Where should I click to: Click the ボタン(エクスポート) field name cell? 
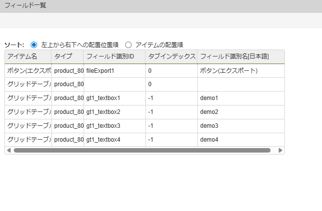[240, 71]
